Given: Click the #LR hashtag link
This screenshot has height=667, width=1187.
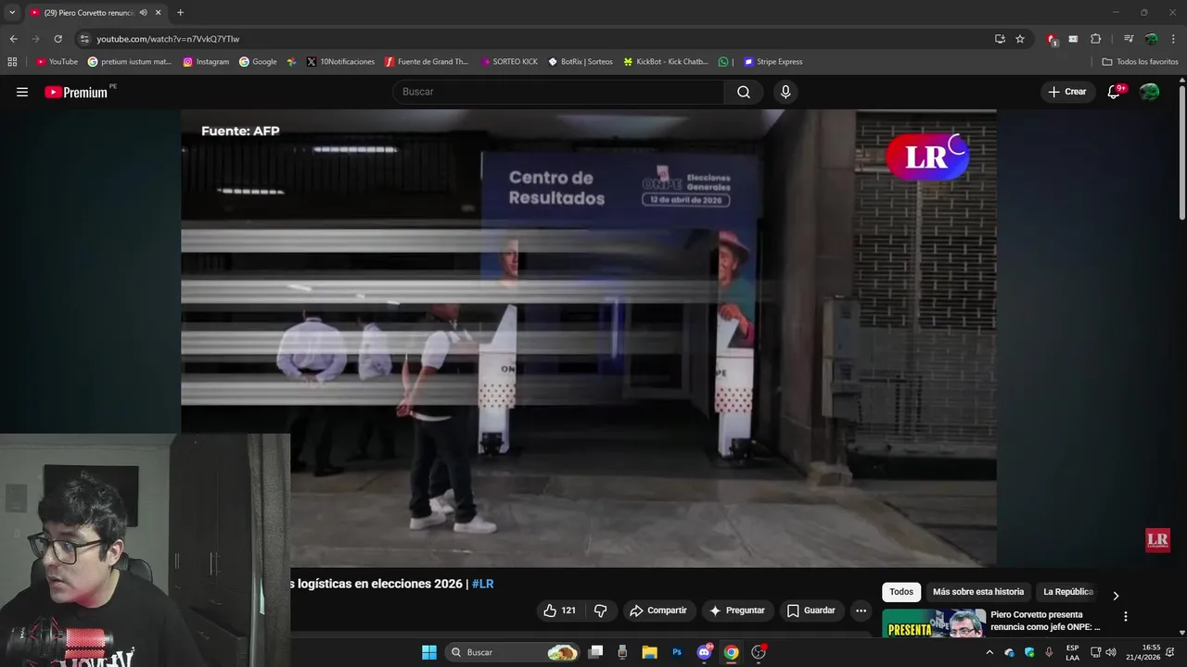Looking at the screenshot, I should tap(482, 584).
